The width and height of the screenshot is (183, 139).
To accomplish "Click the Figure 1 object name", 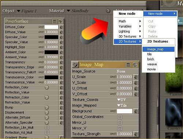I will coord(29,11).
